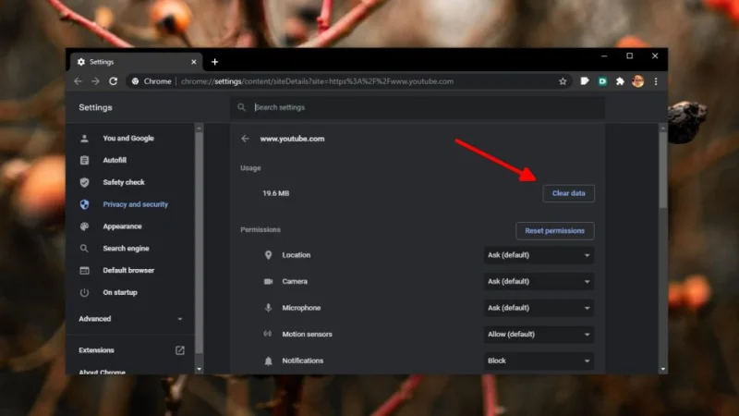
Task: Reload the page with refresh icon
Action: (113, 81)
